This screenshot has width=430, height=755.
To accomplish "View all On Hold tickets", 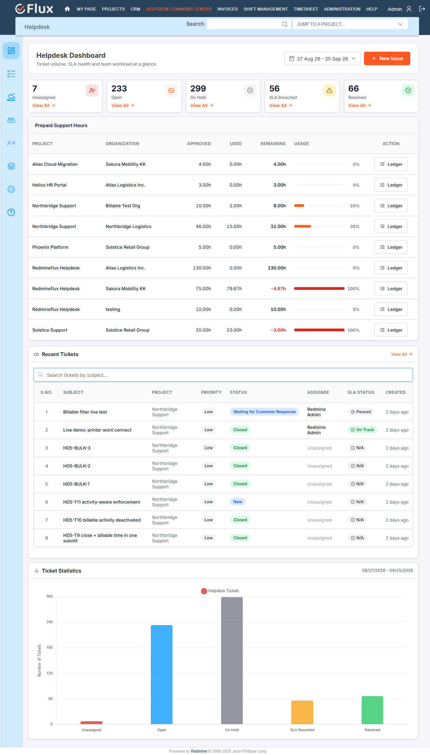I will point(202,106).
